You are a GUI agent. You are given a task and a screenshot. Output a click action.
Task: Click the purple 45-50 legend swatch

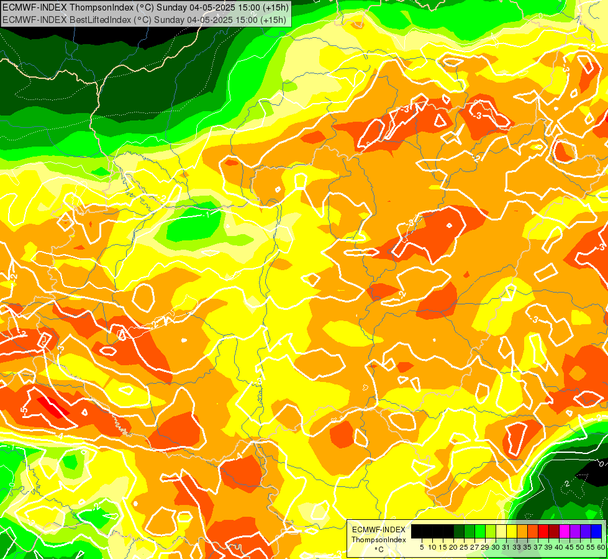575,531
